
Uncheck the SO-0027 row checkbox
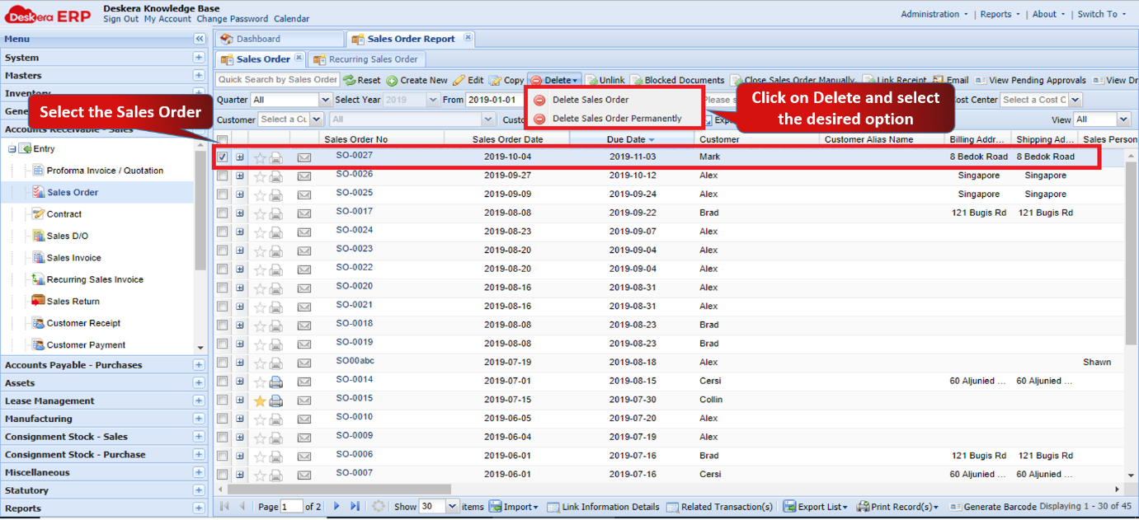(223, 157)
